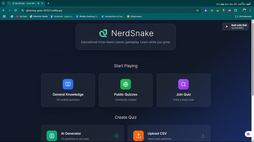The width and height of the screenshot is (254, 142).
Task: Click the NerdSnake title text
Action: click(x=132, y=33)
